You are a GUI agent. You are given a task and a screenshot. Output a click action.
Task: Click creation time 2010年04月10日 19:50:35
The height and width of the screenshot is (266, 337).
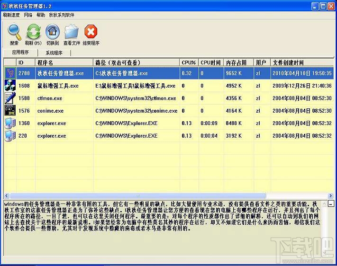point(302,73)
